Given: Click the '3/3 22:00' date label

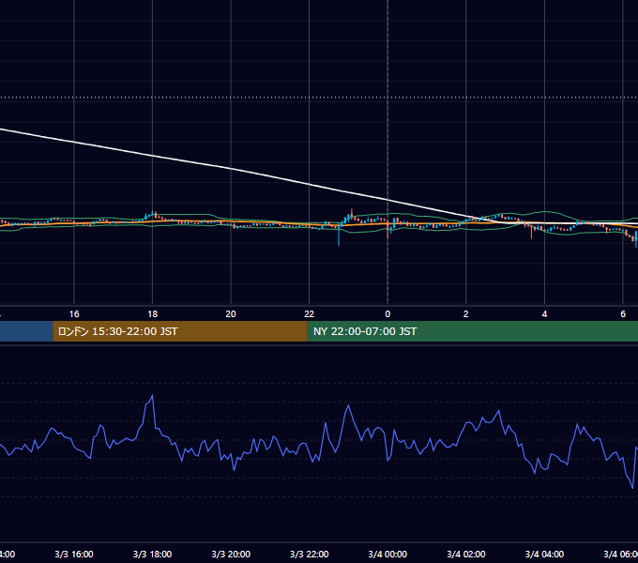Looking at the screenshot, I should pos(310,554).
